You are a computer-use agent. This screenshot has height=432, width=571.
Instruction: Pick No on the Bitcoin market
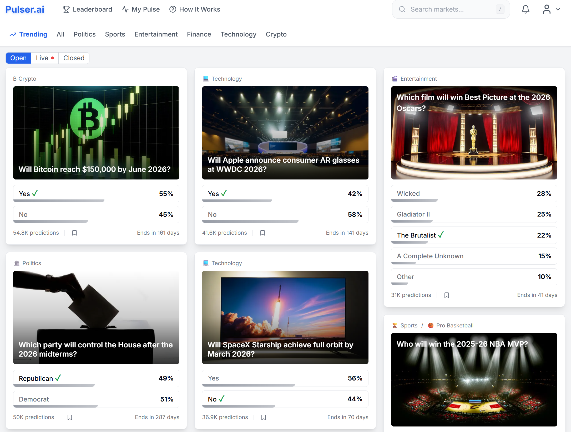point(96,215)
